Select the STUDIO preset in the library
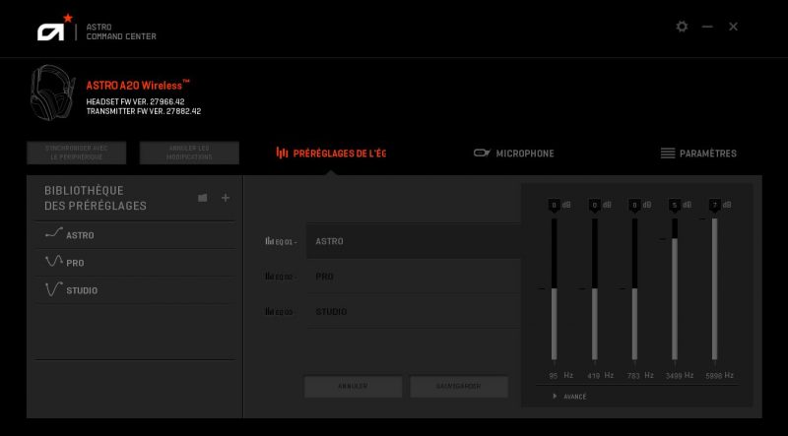788x436 pixels. click(135, 290)
